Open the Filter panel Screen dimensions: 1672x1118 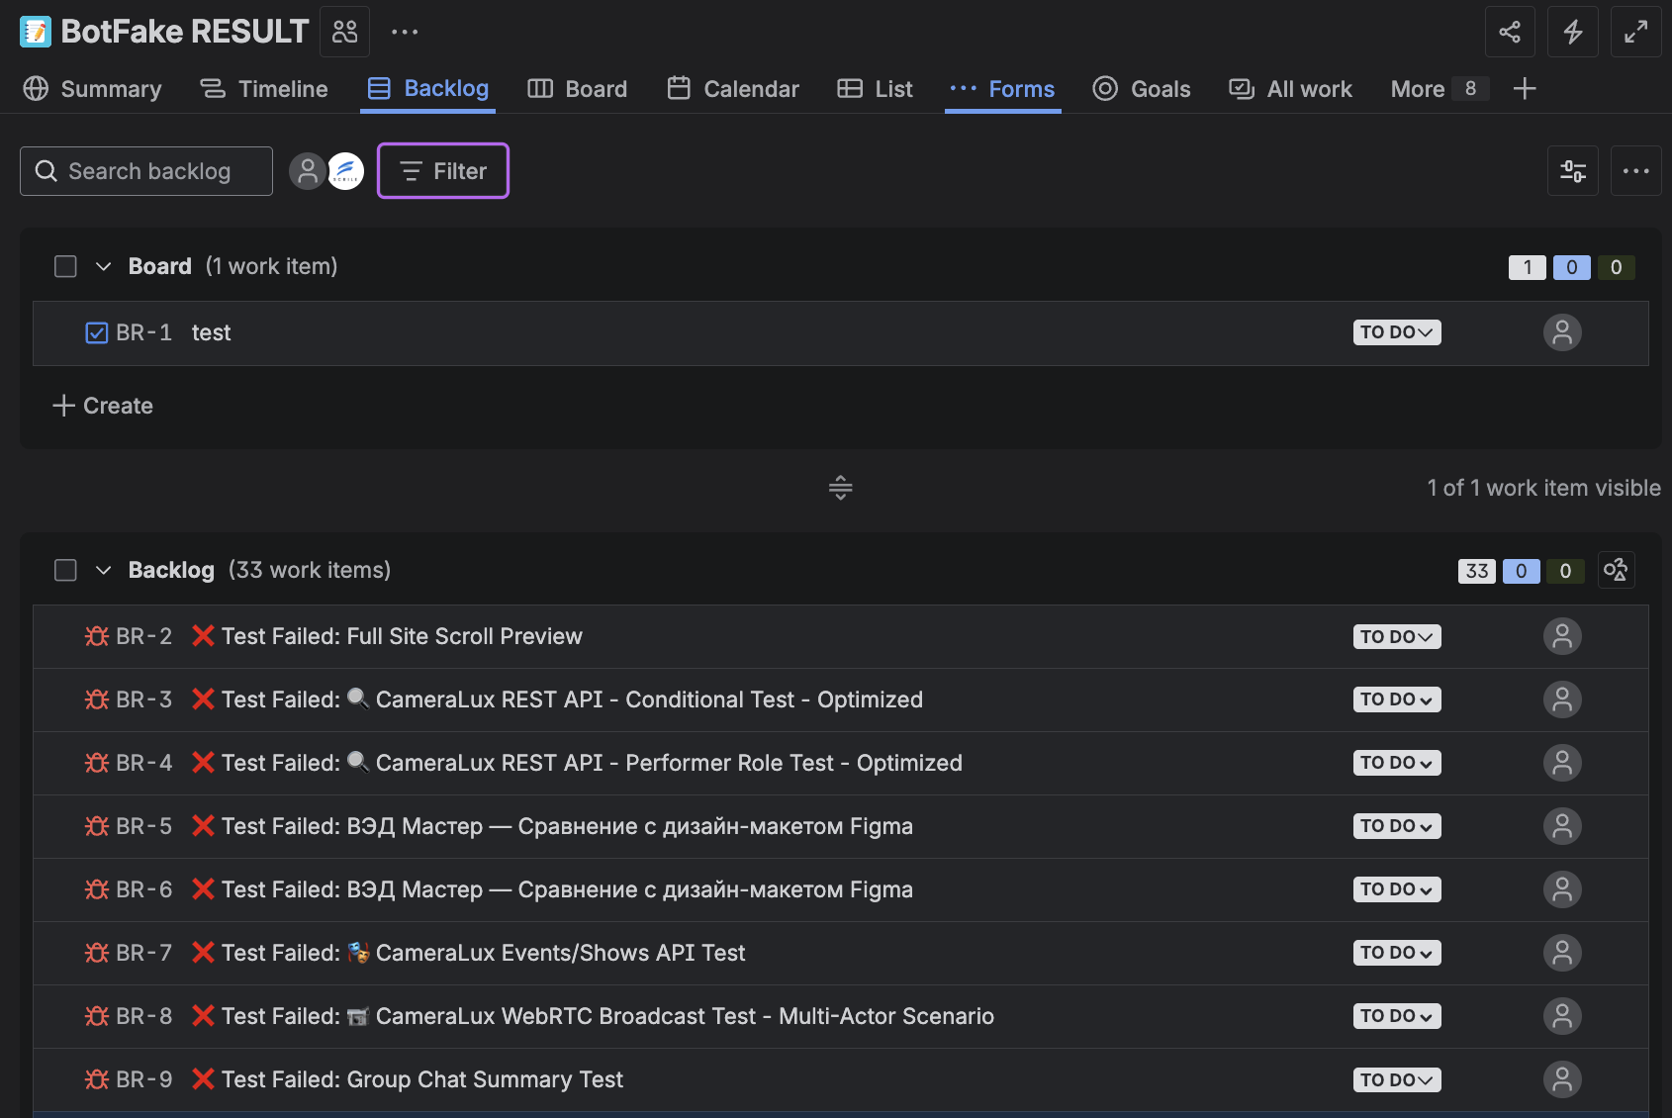tap(442, 170)
